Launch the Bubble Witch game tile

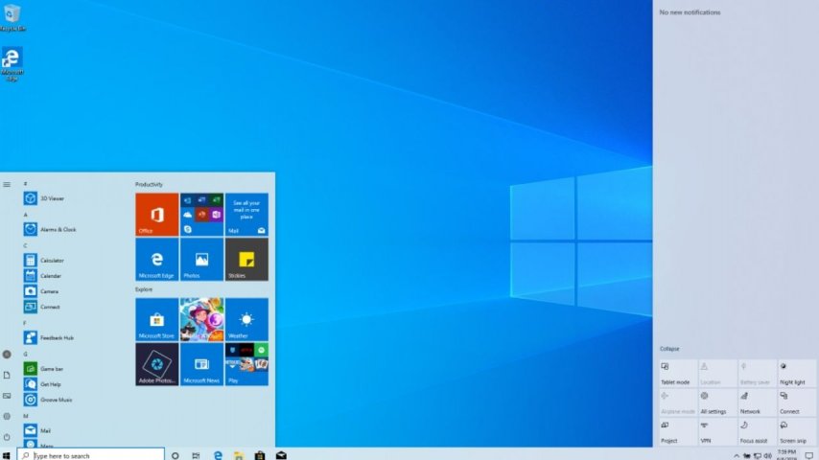click(x=201, y=319)
